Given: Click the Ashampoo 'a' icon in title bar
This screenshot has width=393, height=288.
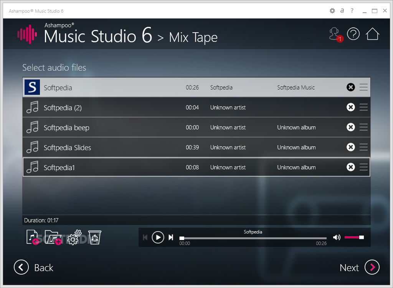Looking at the screenshot, I should [x=342, y=10].
